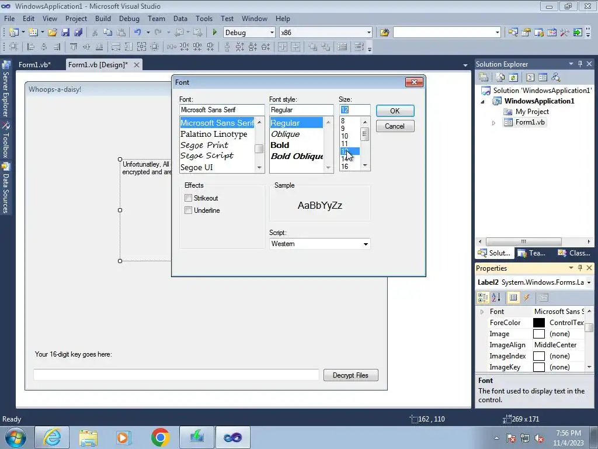The width and height of the screenshot is (598, 449).
Task: Click OK in the Font dialog
Action: 395,110
